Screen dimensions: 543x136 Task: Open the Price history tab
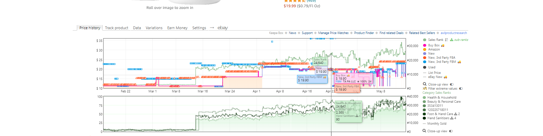coord(90,28)
